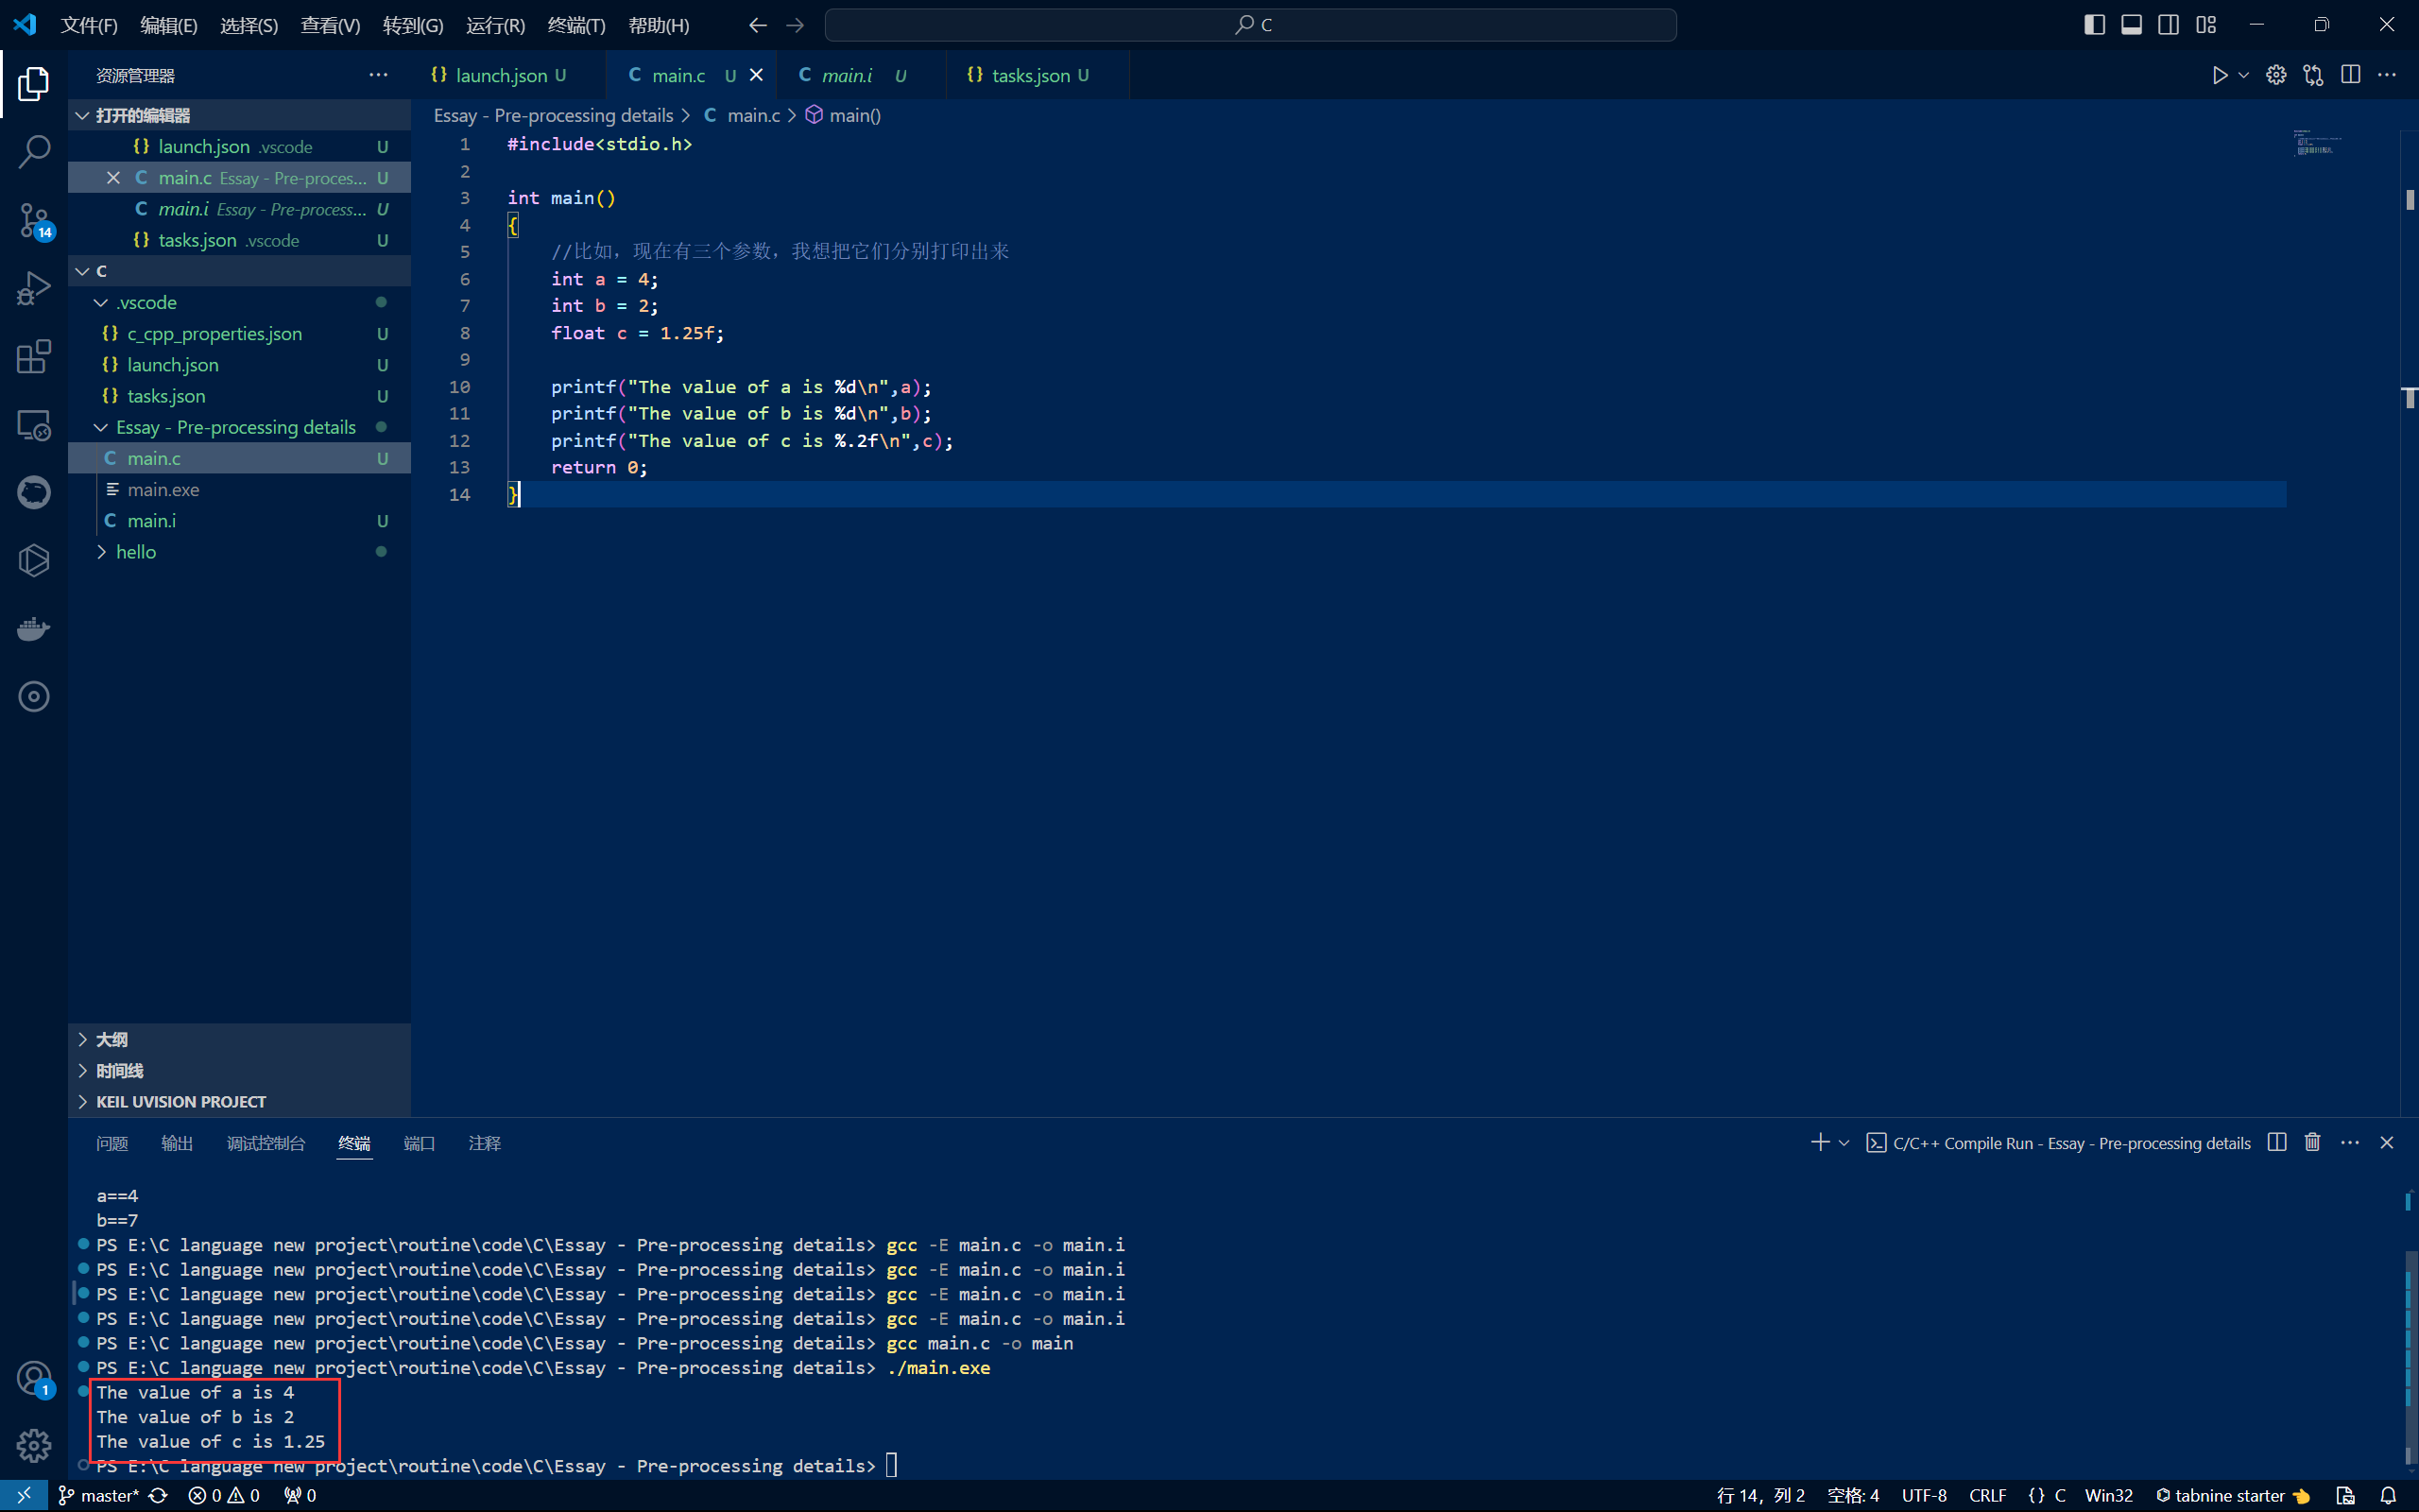The image size is (2419, 1512).
Task: Click tabnine starter in status bar
Action: tap(2232, 1495)
